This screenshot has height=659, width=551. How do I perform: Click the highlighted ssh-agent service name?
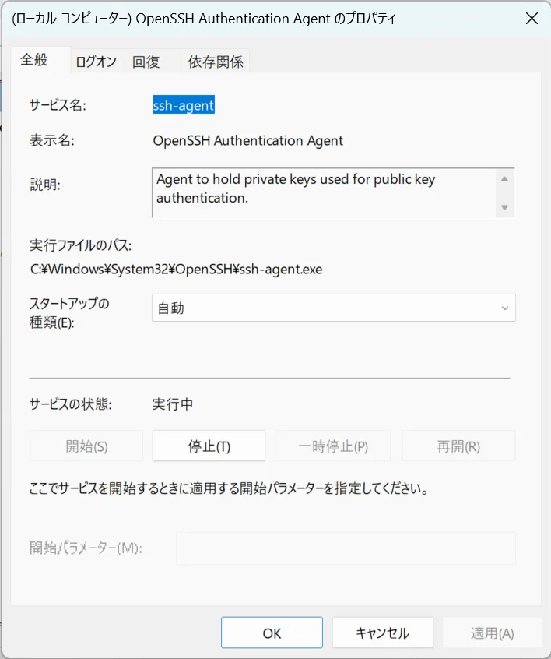pos(184,105)
